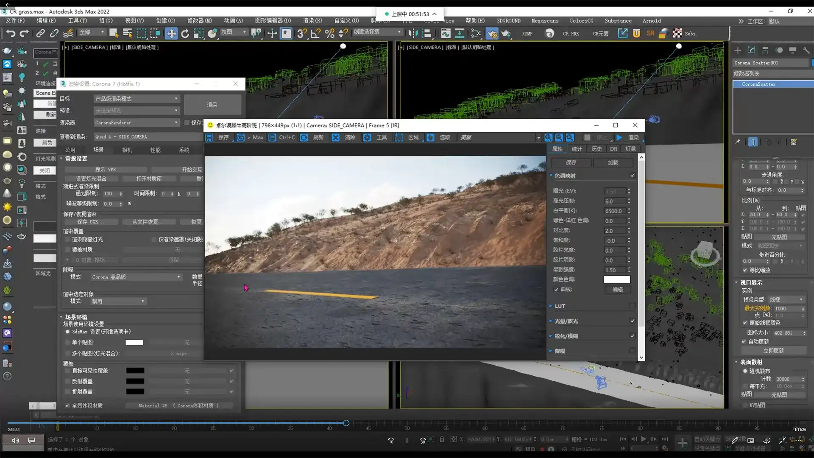Toggle the 自动更新 checkbox

(x=744, y=341)
